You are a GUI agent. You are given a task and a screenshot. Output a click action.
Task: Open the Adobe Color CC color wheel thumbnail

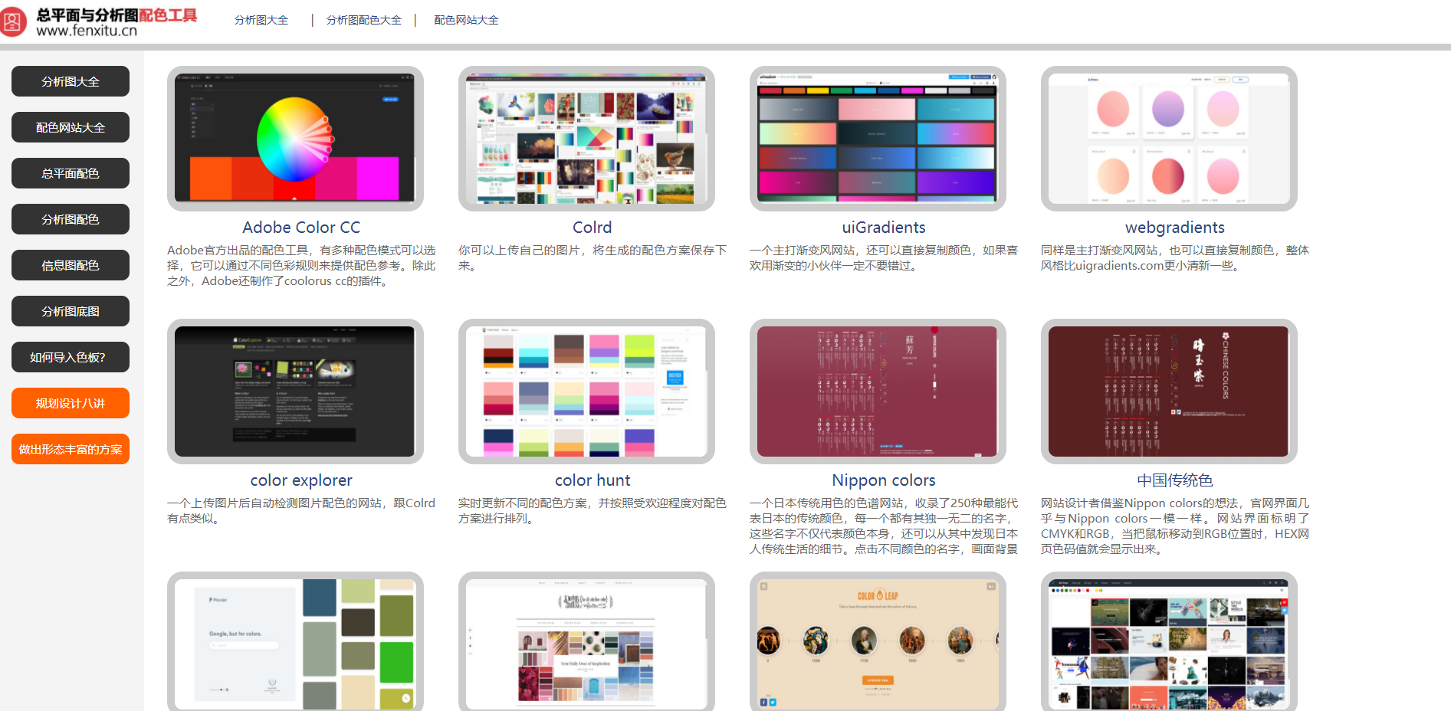[x=295, y=139]
